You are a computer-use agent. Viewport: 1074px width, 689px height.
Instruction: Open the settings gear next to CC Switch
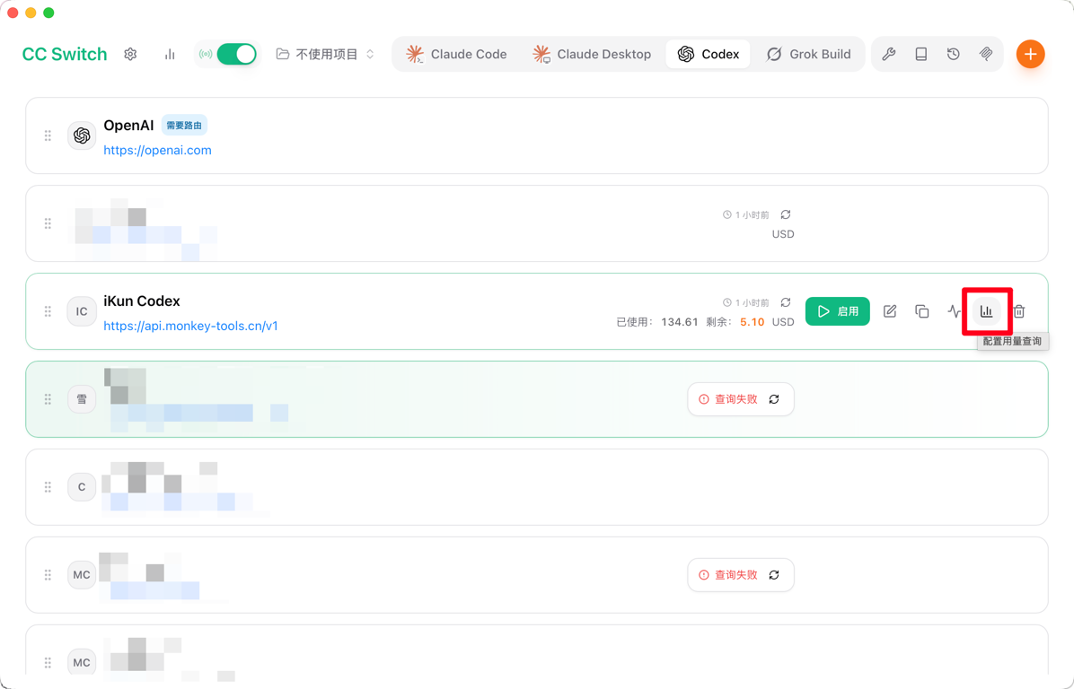130,54
